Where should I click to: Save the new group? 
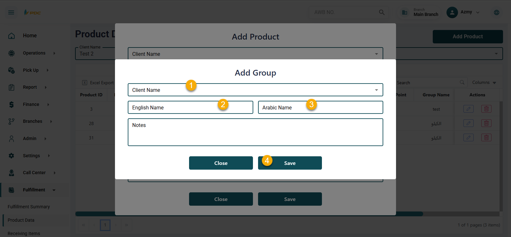290,163
